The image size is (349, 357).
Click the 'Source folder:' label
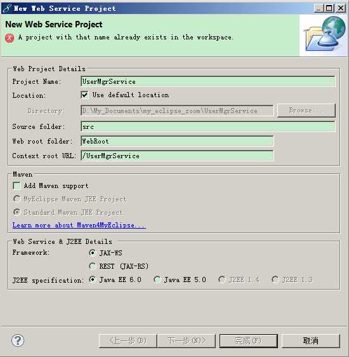tap(39, 126)
